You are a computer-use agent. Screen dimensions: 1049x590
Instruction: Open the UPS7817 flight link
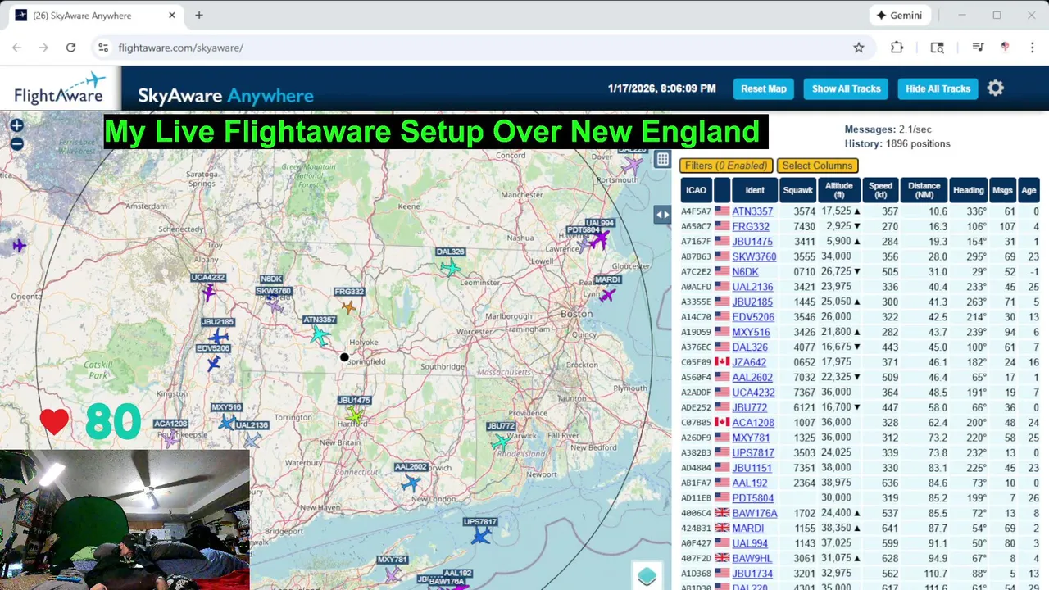pyautogui.click(x=753, y=452)
